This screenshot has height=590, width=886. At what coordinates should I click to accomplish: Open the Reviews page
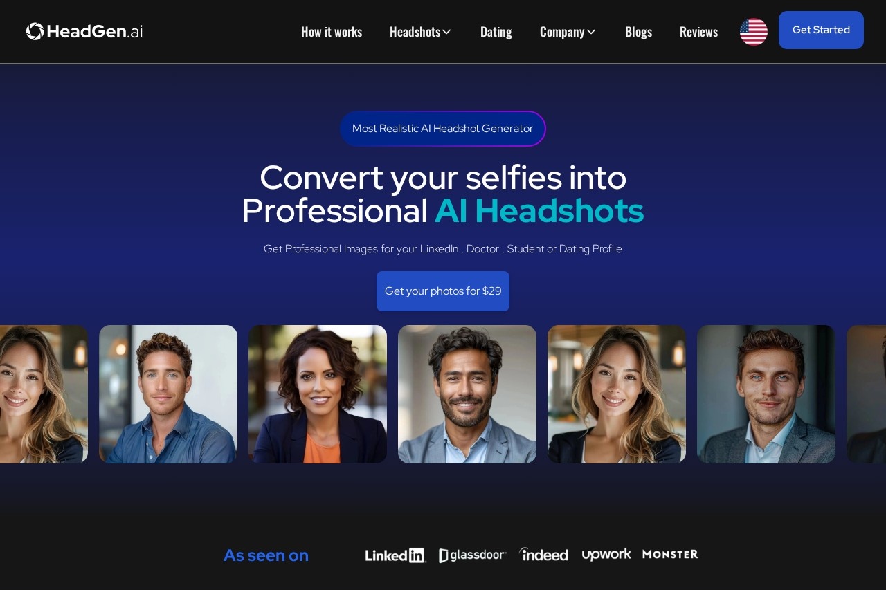698,32
